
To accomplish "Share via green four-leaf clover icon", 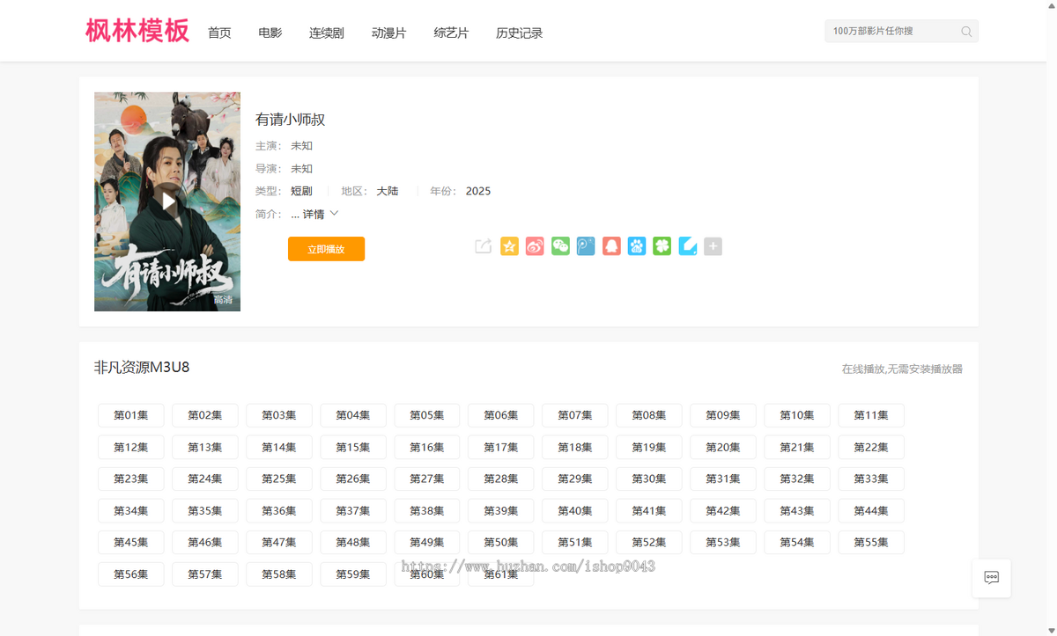I will pos(662,246).
